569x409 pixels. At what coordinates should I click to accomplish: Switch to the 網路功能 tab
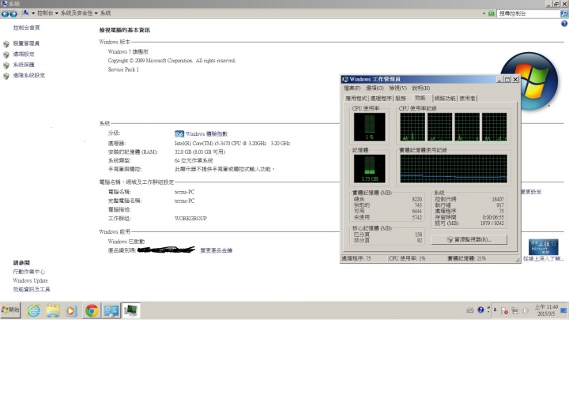coord(445,98)
